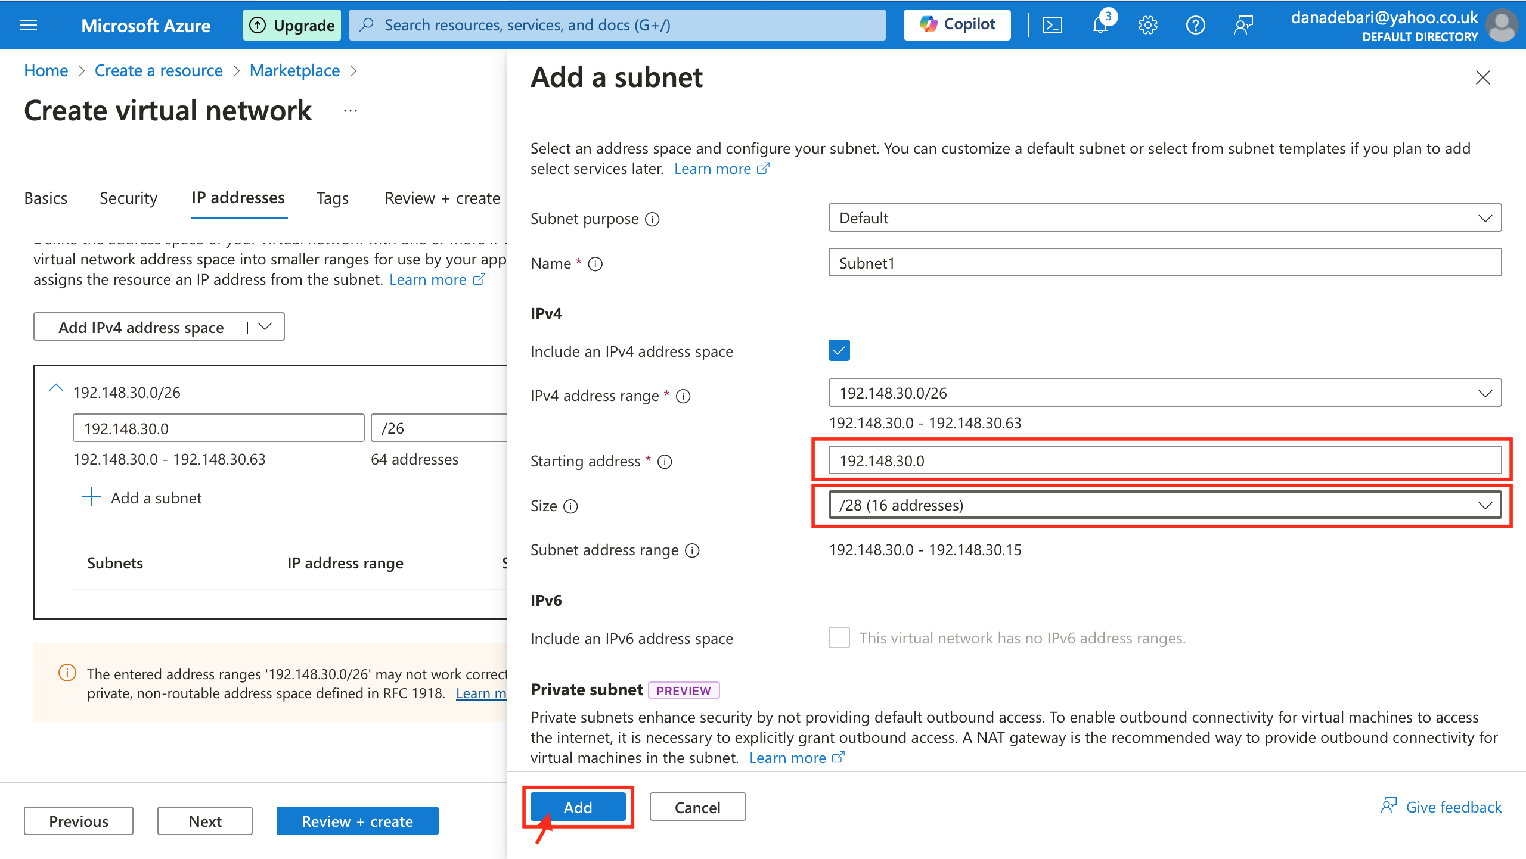Open the Subnet purpose dropdown
Screen dimensions: 1526x859
tap(1164, 218)
